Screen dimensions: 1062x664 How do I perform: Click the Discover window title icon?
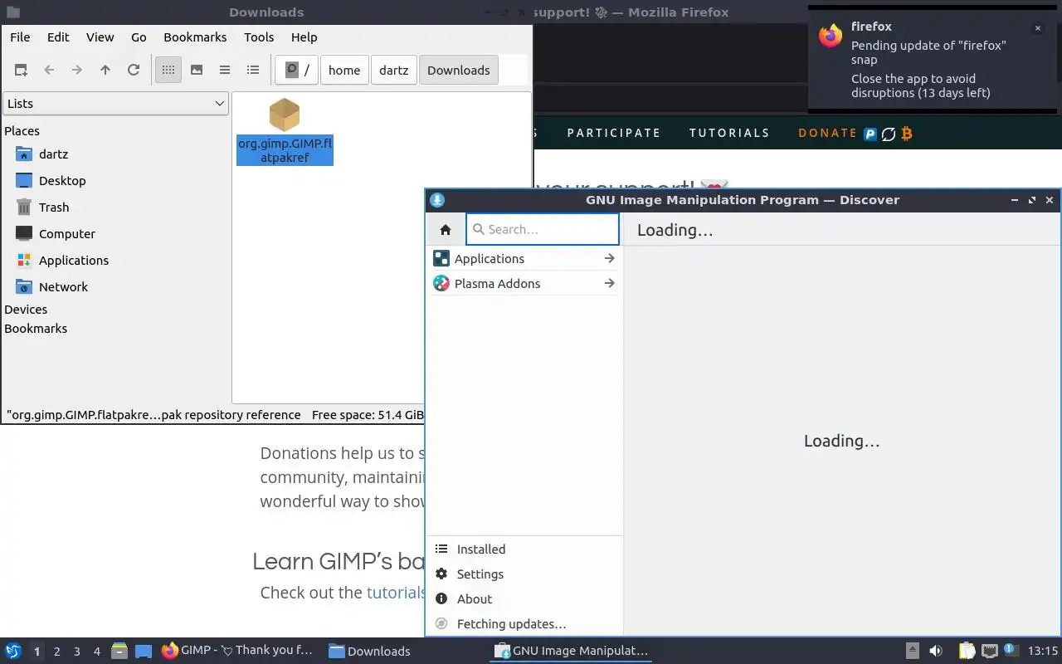[437, 200]
